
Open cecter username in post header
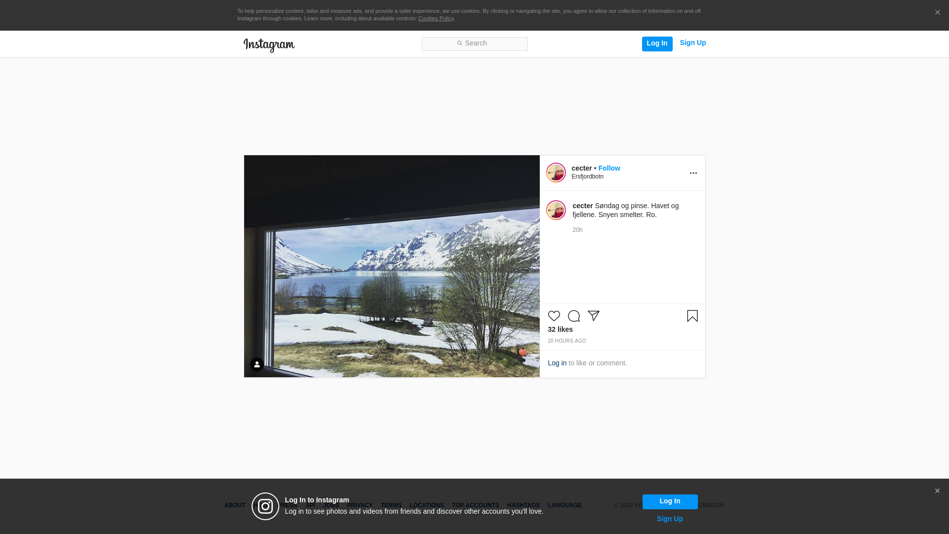point(582,168)
